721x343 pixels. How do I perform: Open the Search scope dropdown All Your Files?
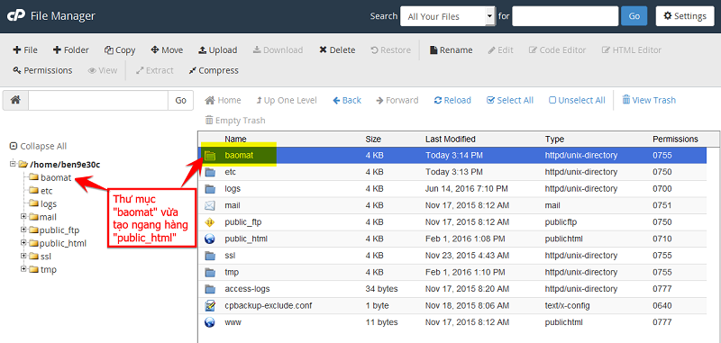tap(447, 16)
